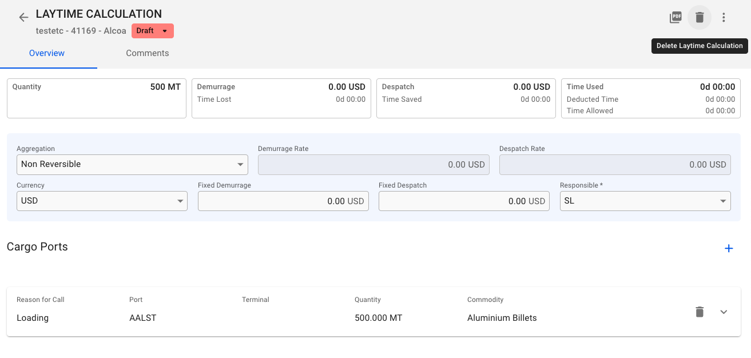Select the Overview tab

click(46, 53)
